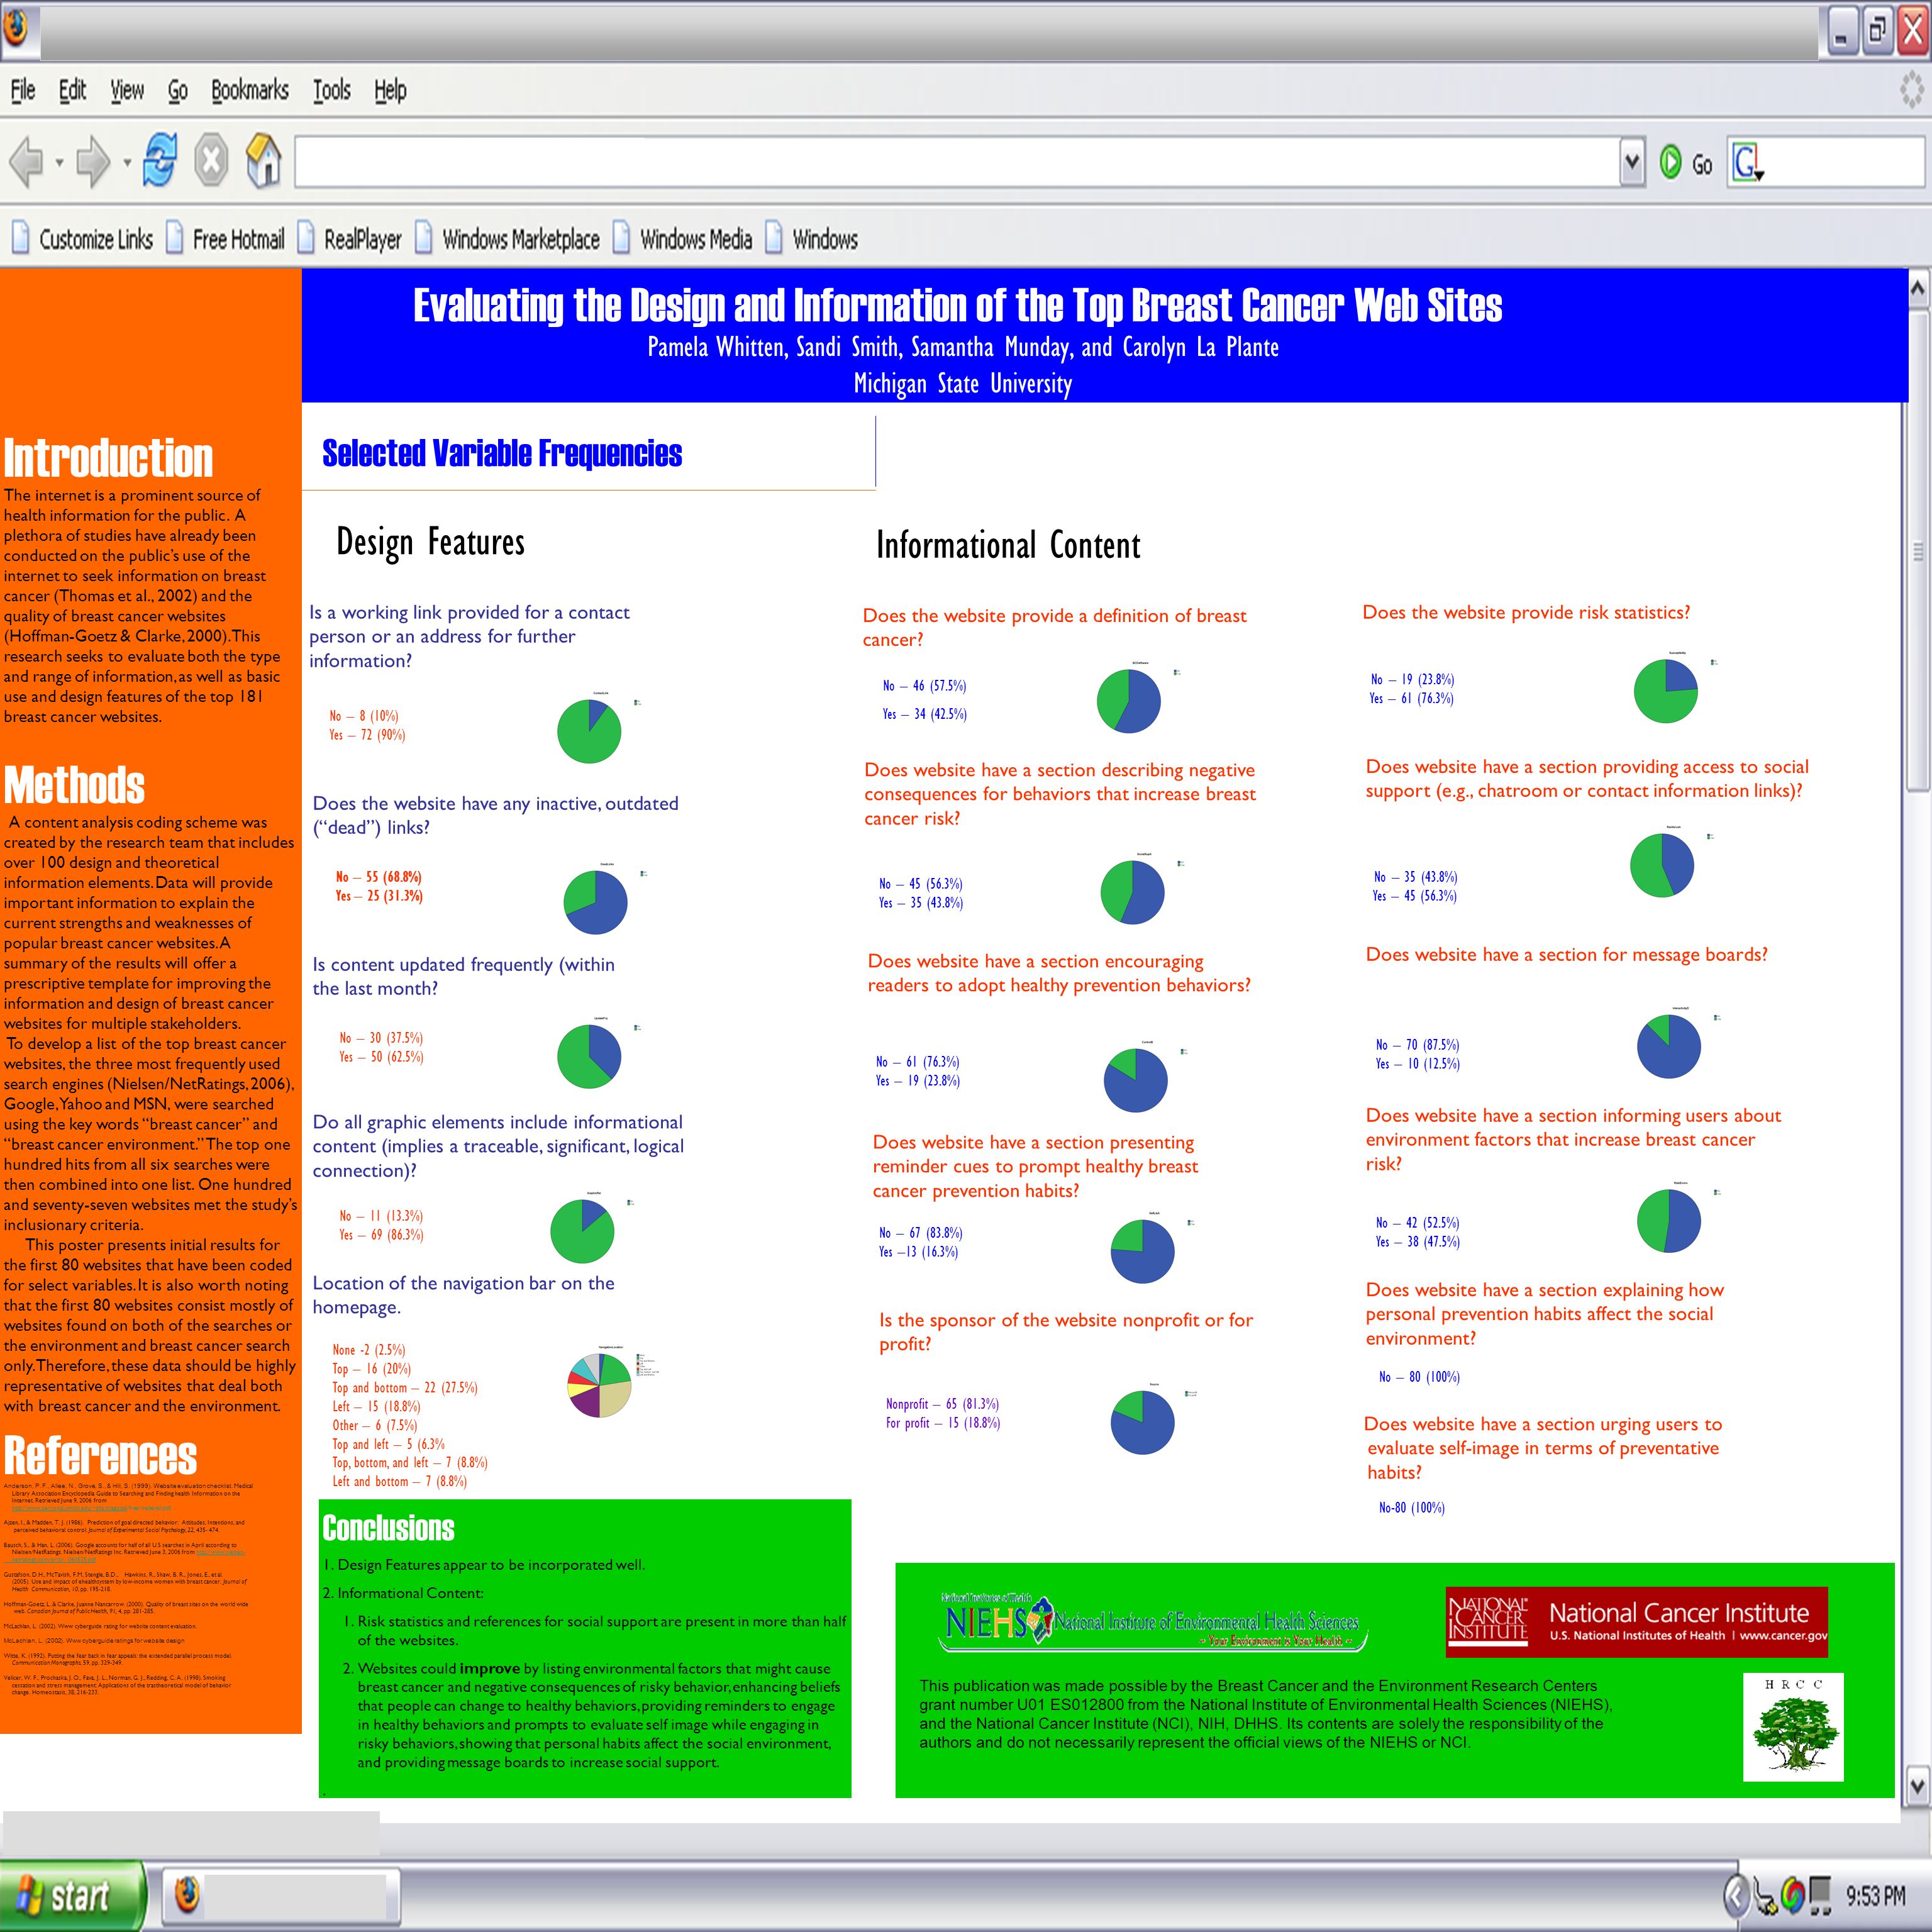Click the green 'Conclusions' heading
Screen dimensions: 1932x1932
tap(388, 1528)
